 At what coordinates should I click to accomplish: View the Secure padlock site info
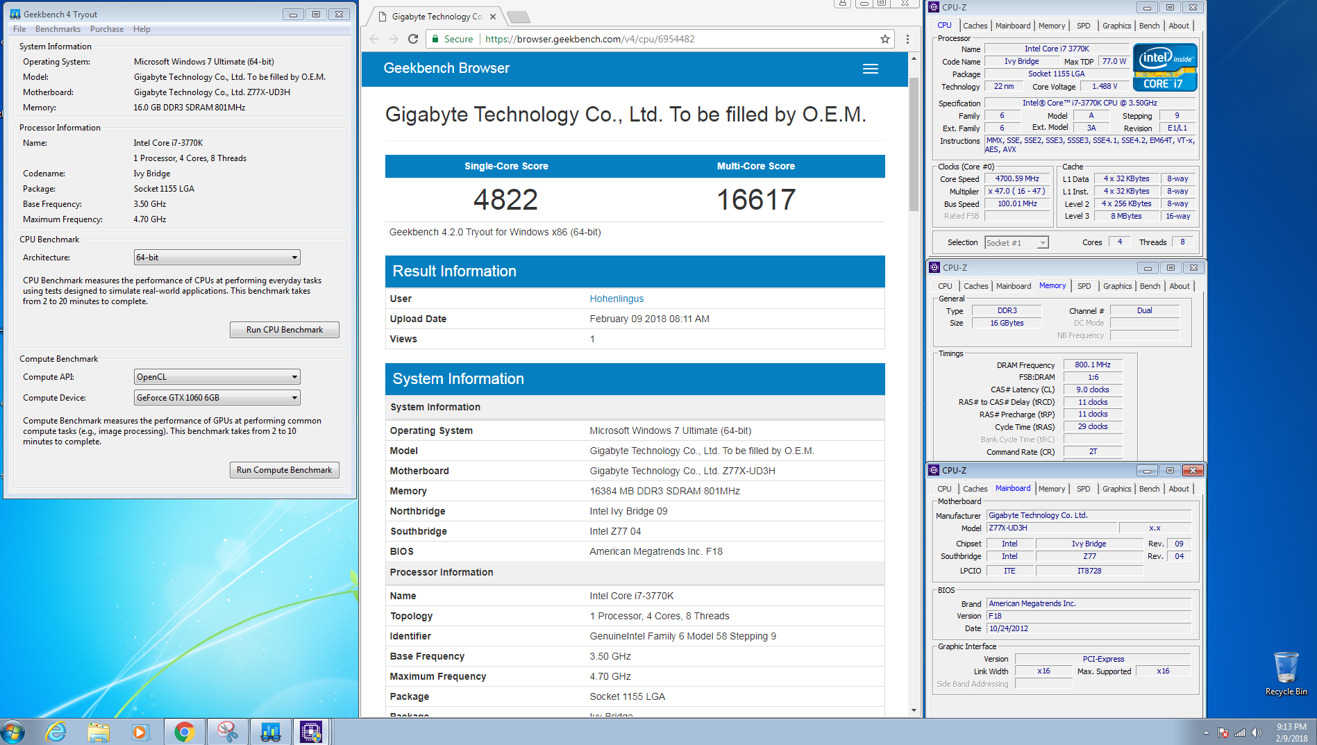tap(452, 39)
